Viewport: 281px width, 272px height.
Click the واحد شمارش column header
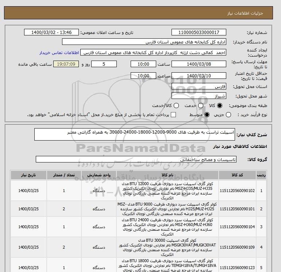99,175
